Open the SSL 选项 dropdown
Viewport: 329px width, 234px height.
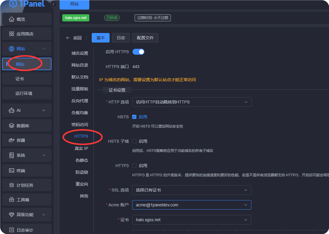click(191, 190)
